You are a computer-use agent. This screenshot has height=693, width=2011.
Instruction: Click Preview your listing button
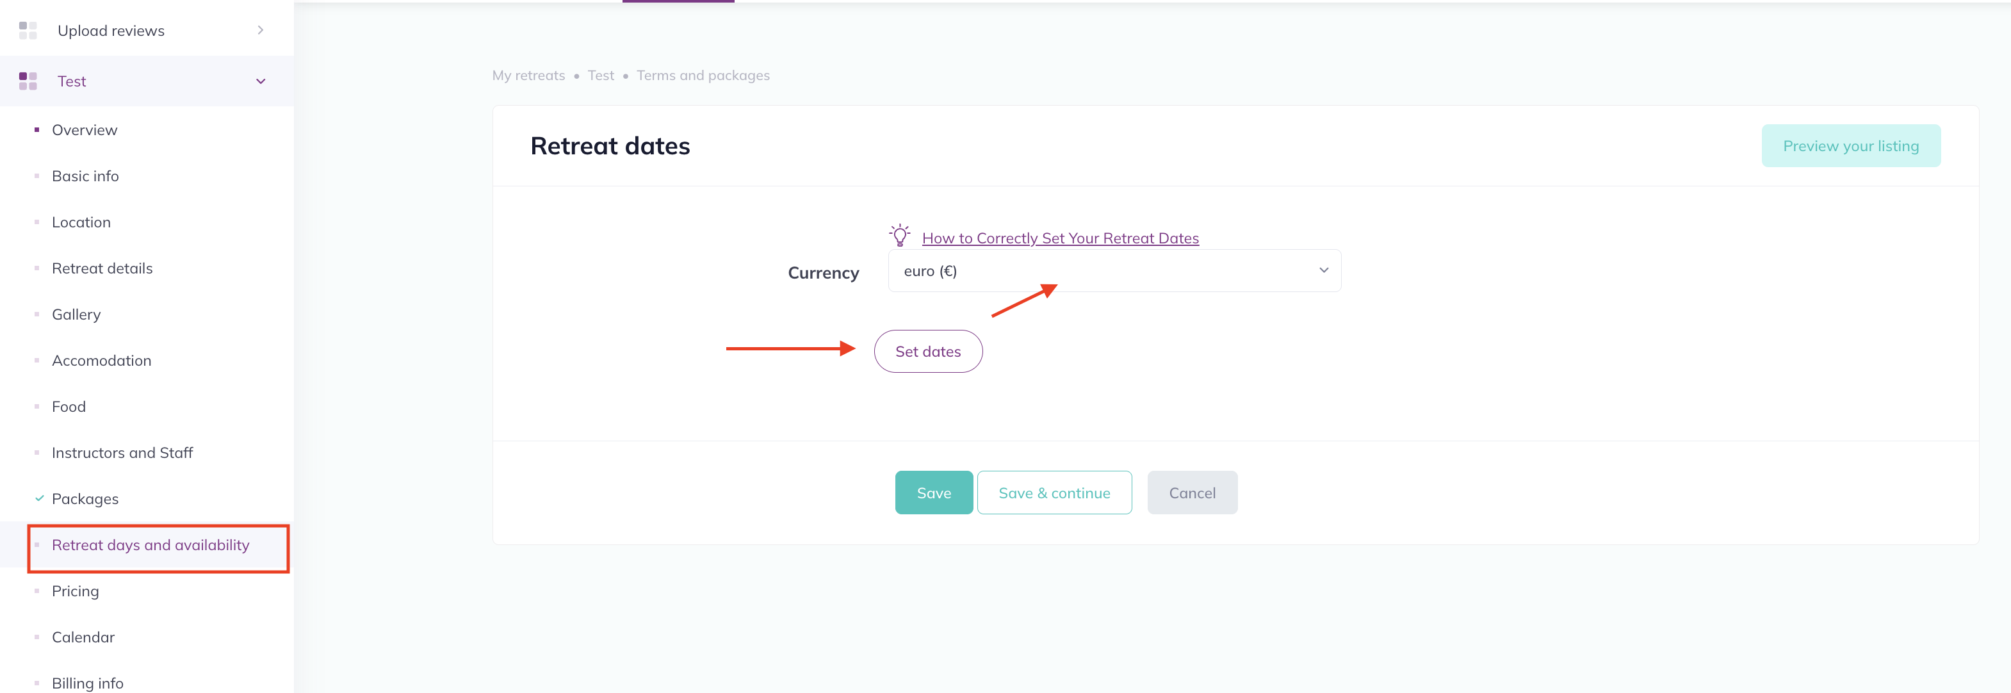click(x=1850, y=146)
